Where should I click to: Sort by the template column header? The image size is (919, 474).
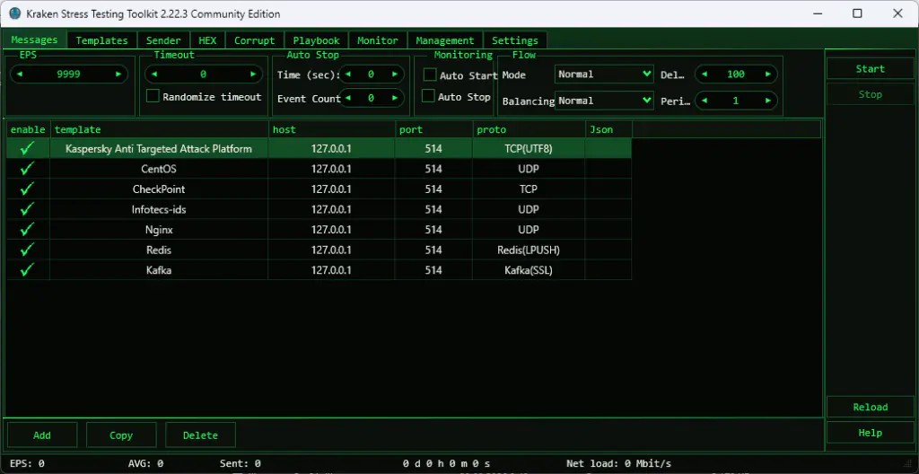click(160, 129)
